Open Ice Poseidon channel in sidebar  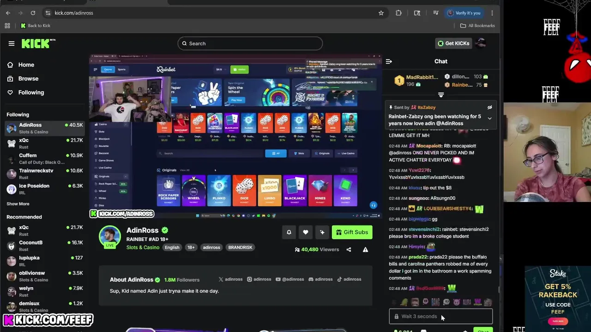click(45, 189)
